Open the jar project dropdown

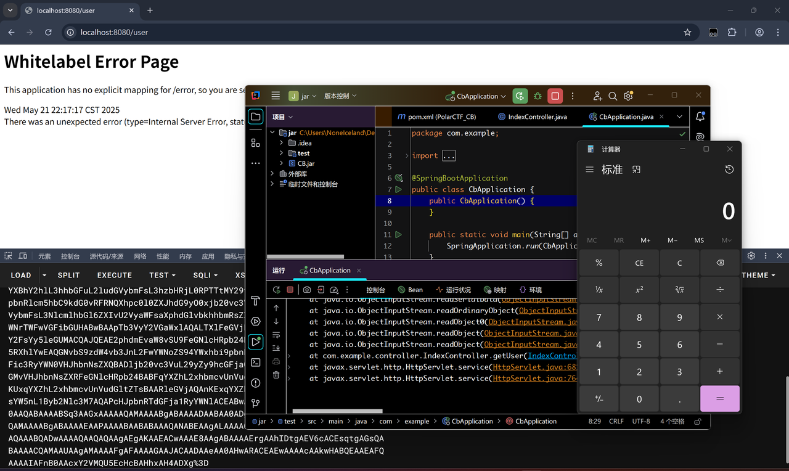[x=302, y=96]
